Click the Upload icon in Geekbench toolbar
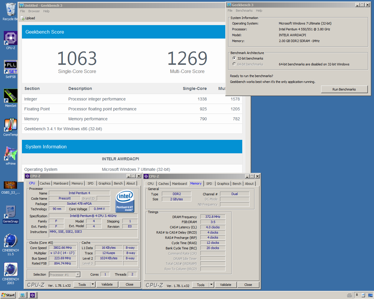This screenshot has width=374, height=299. [x=22, y=18]
